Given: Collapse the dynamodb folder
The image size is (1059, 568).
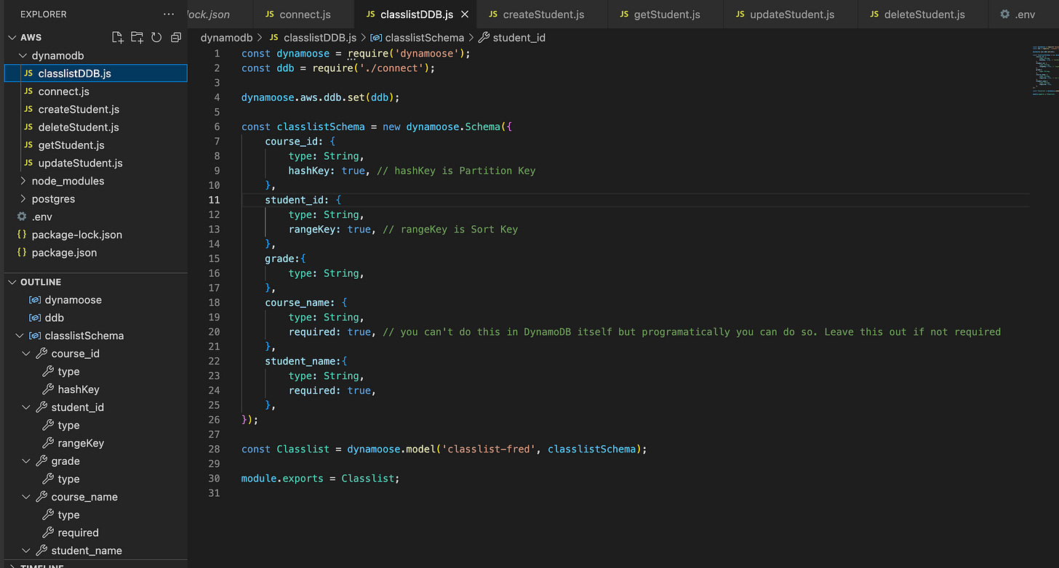Looking at the screenshot, I should [x=22, y=55].
